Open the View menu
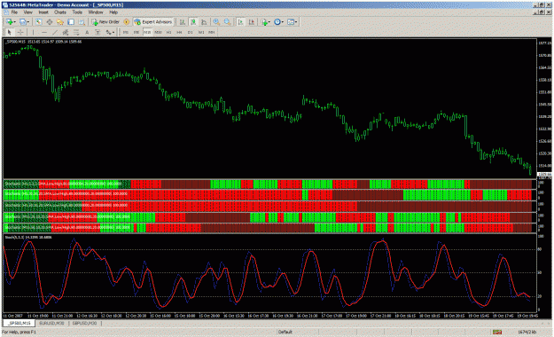 27,12
